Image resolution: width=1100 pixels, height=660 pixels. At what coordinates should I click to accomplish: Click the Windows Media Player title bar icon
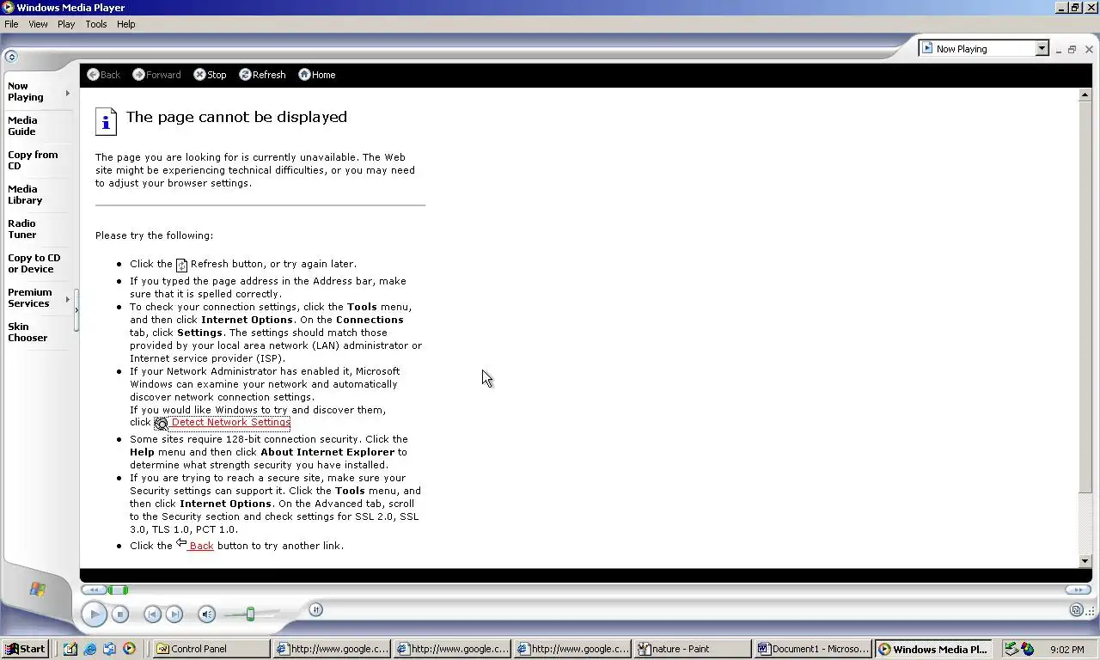click(x=8, y=8)
